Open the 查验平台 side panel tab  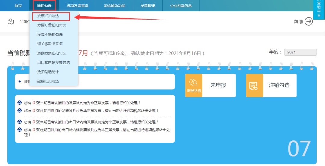pyautogui.click(x=319, y=9)
